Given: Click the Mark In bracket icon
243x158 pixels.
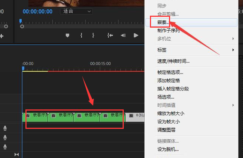Looking at the screenshot, I should pyautogui.click(x=81, y=35).
